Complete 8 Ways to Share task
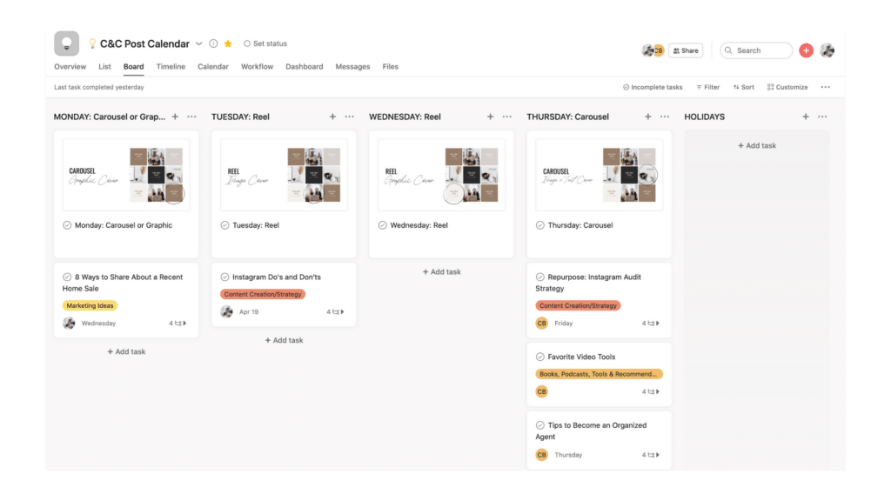The image size is (891, 501). [x=67, y=277]
